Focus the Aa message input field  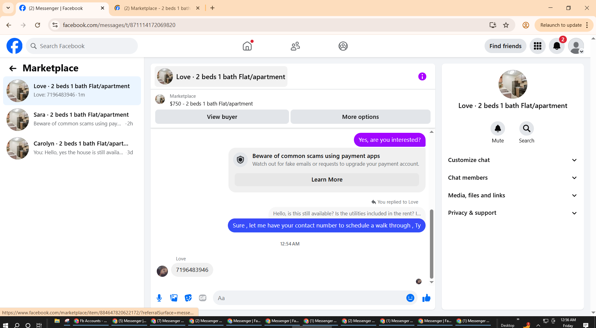click(310, 298)
